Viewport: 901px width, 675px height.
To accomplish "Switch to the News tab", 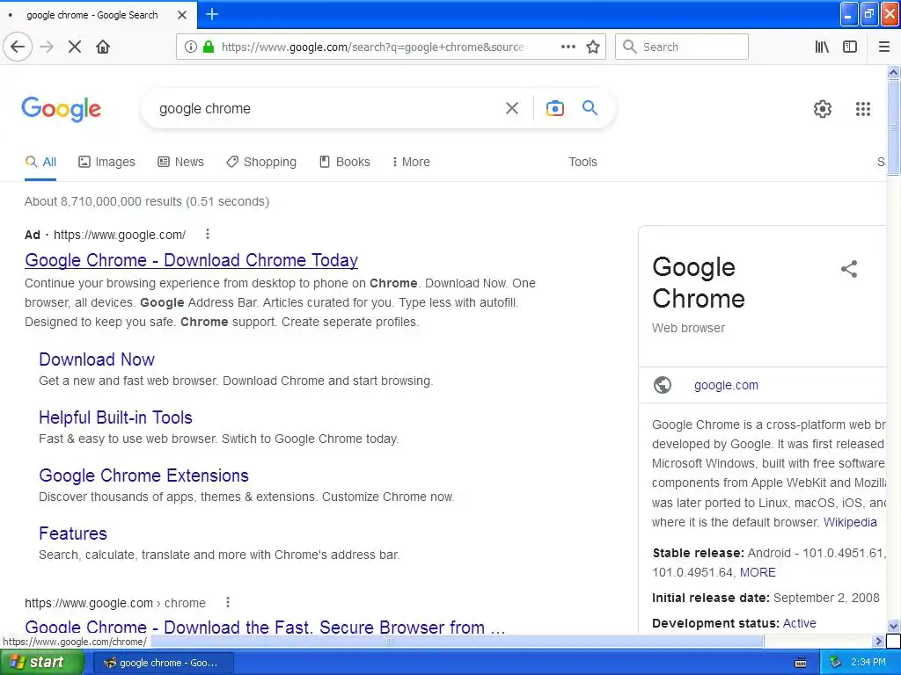I will 180,162.
